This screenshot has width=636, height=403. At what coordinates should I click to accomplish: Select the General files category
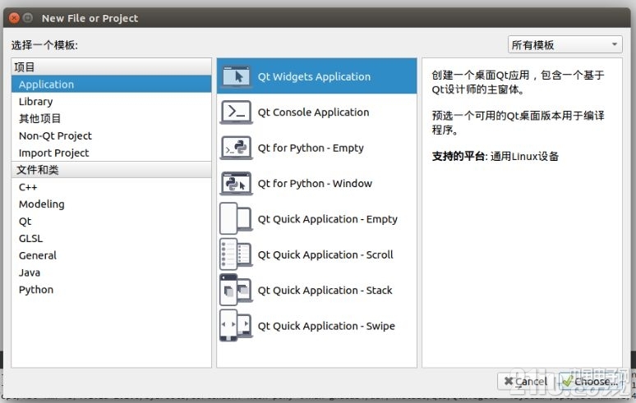(112, 255)
